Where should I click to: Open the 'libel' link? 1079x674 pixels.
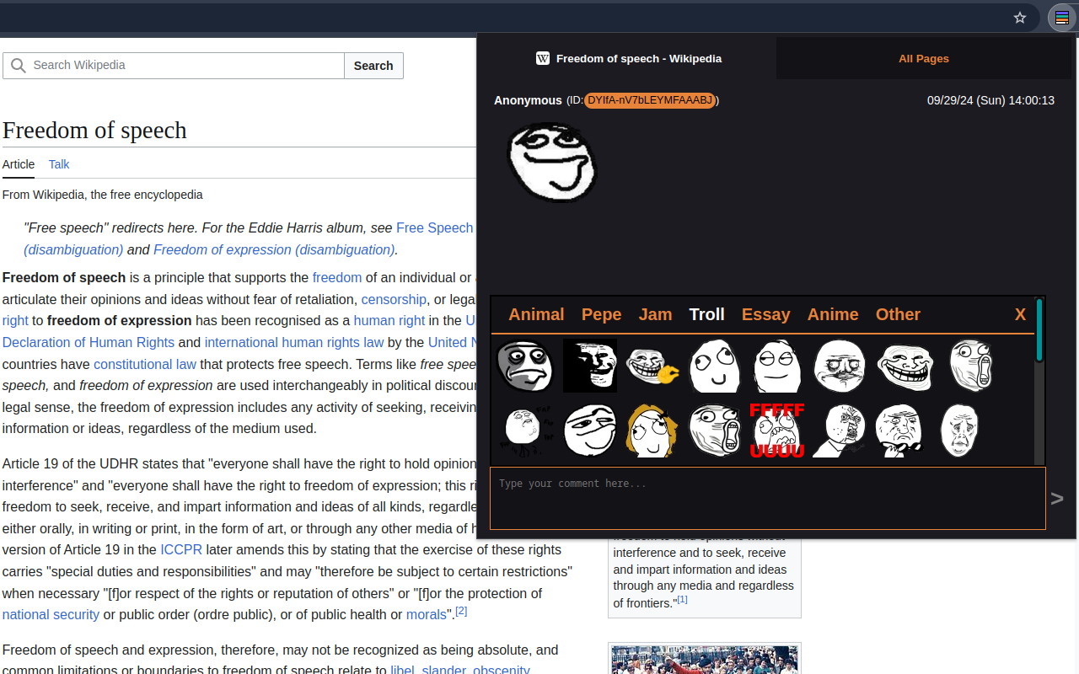point(401,671)
